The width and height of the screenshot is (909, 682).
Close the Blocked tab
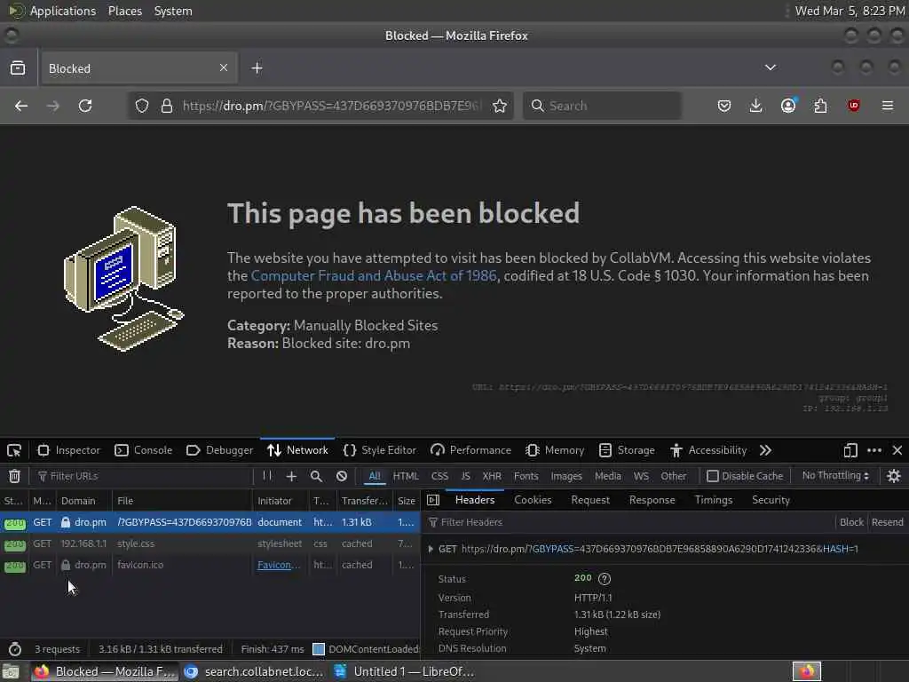point(224,67)
